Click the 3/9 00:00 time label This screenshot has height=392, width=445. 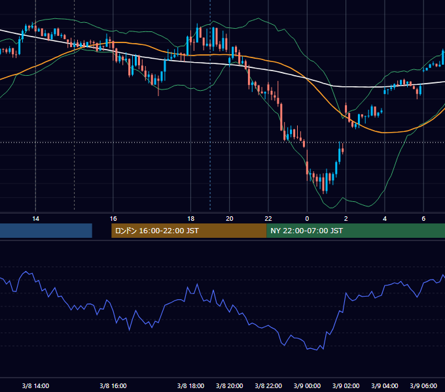307,385
